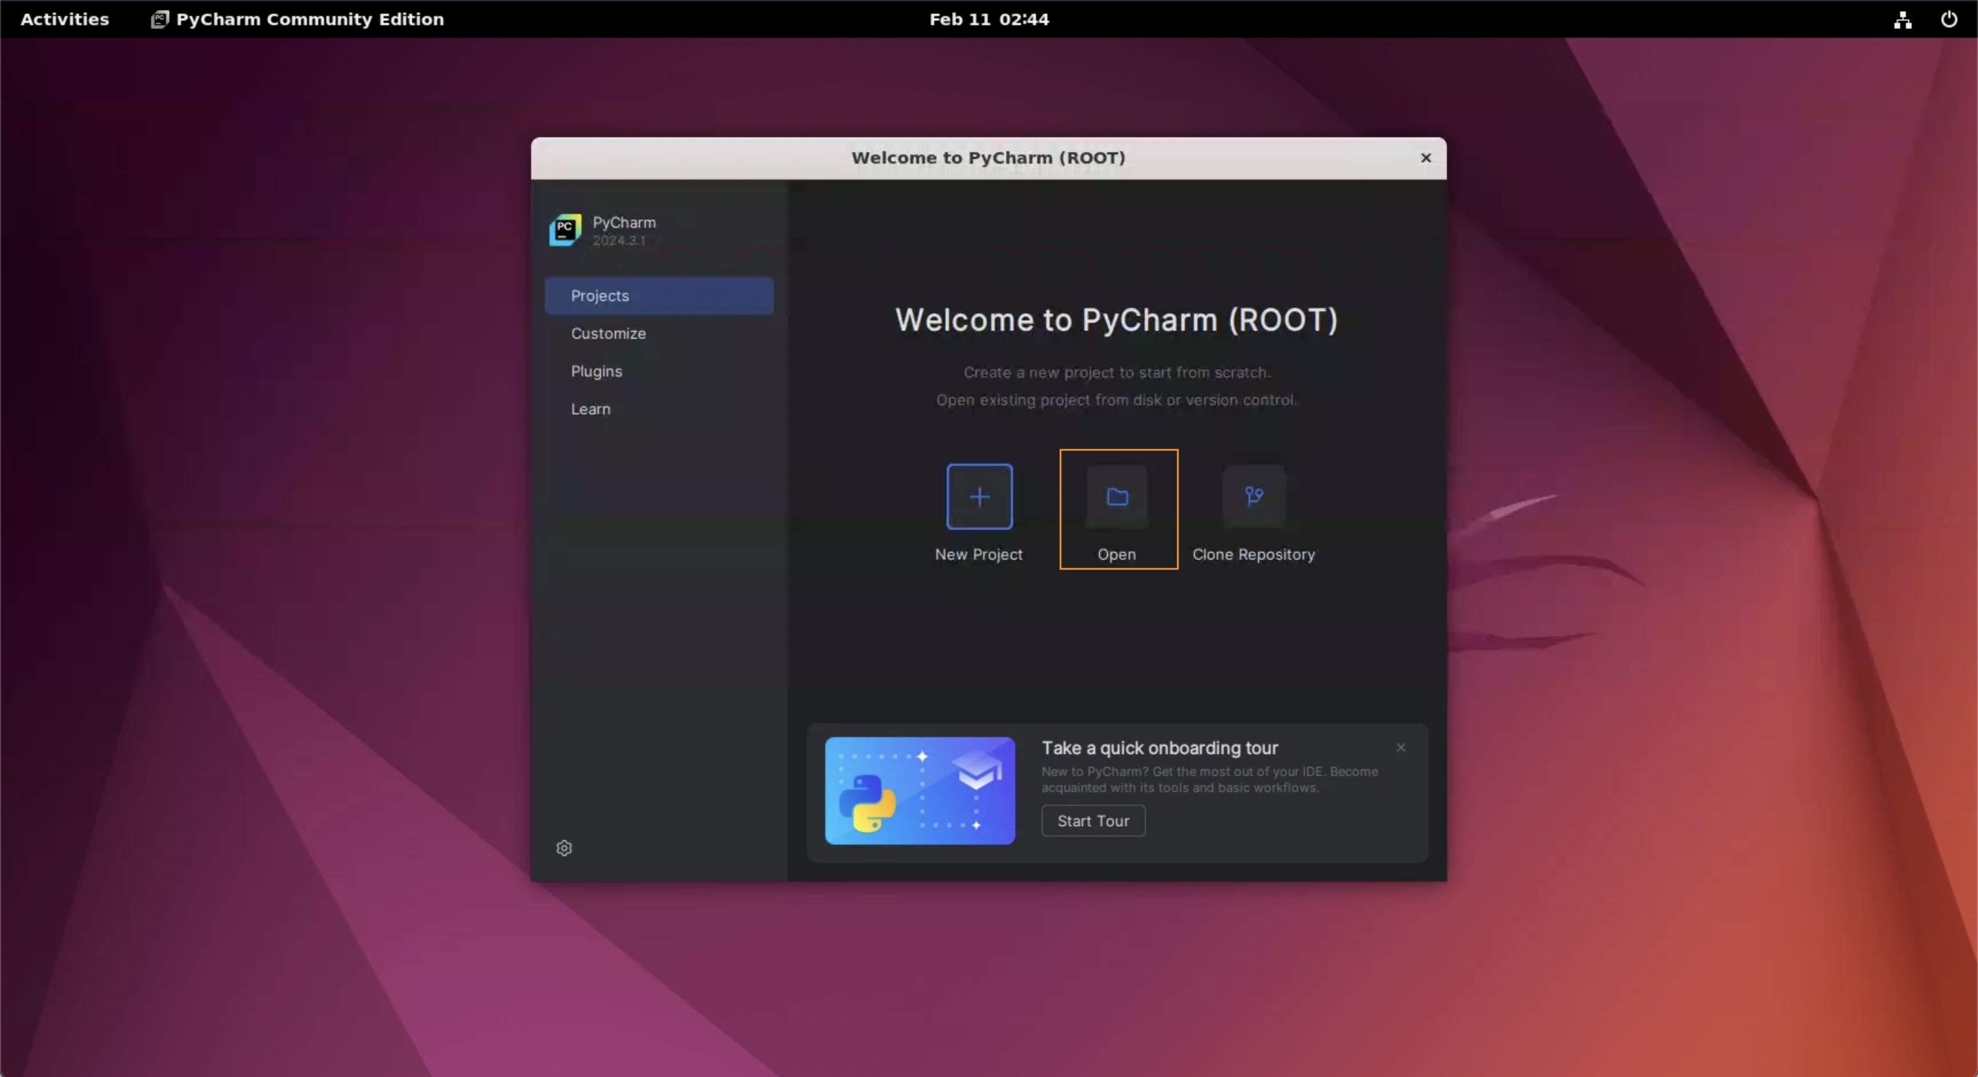The width and height of the screenshot is (1978, 1077).
Task: Switch to the Customize tab
Action: [x=659, y=333]
